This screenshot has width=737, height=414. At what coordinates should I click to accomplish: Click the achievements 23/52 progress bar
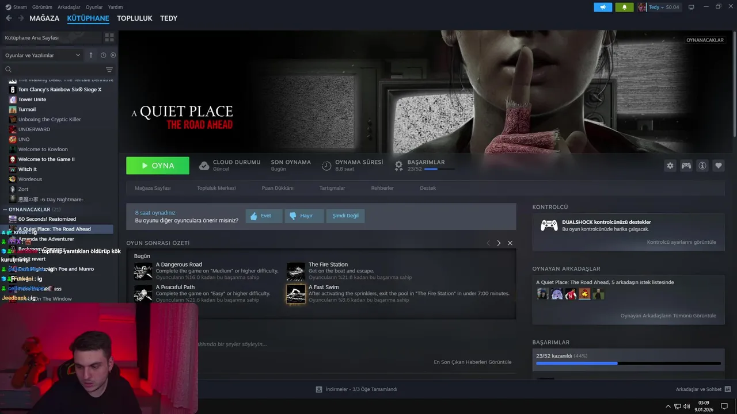pos(440,169)
